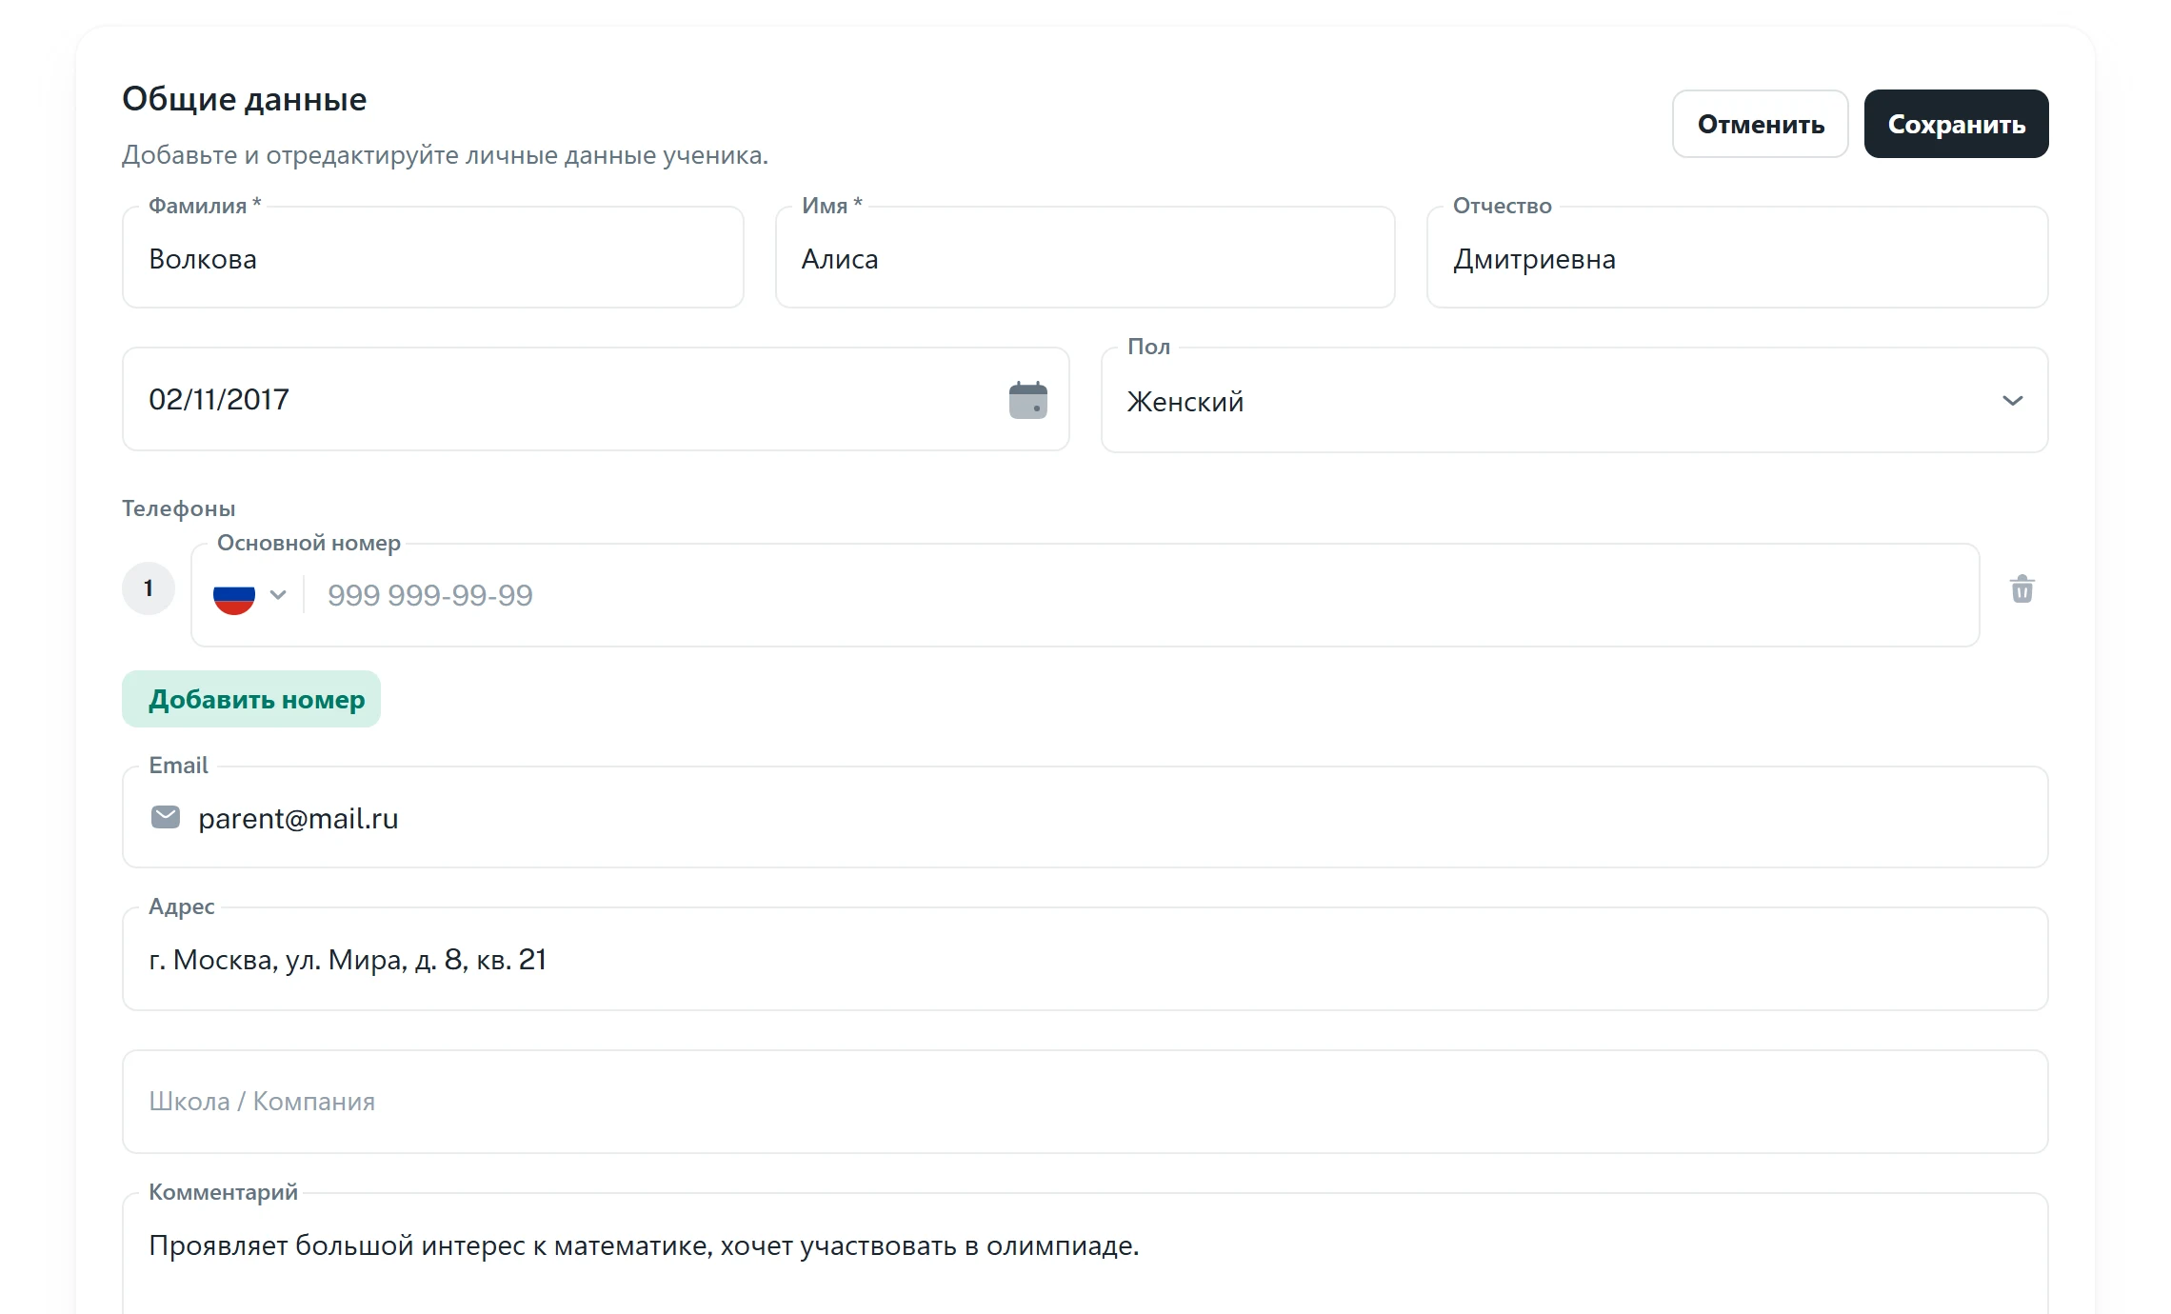Image resolution: width=2171 pixels, height=1314 pixels.
Task: Click the Комментарий text area
Action: pos(1085,1253)
